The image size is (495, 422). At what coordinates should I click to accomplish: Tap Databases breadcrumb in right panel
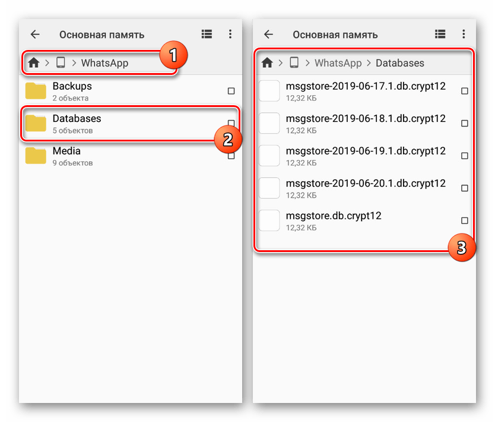pyautogui.click(x=399, y=63)
